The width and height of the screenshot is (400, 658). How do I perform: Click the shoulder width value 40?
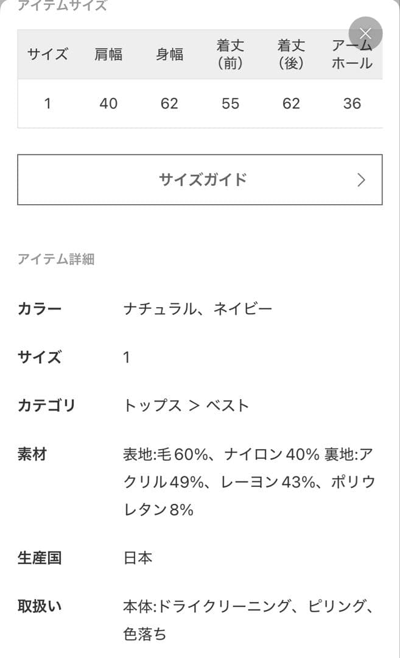(x=108, y=104)
